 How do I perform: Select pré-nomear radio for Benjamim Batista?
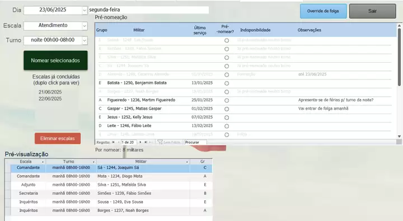click(227, 83)
